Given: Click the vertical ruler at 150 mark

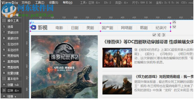Looking at the screenshot, I should click(27, 54).
